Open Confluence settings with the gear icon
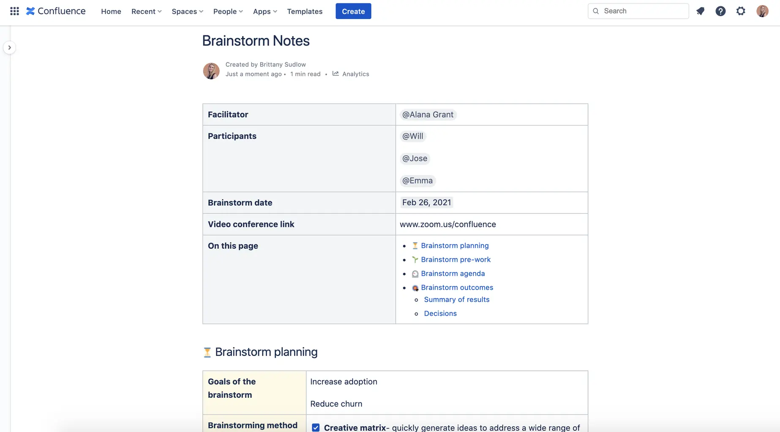 coord(741,11)
